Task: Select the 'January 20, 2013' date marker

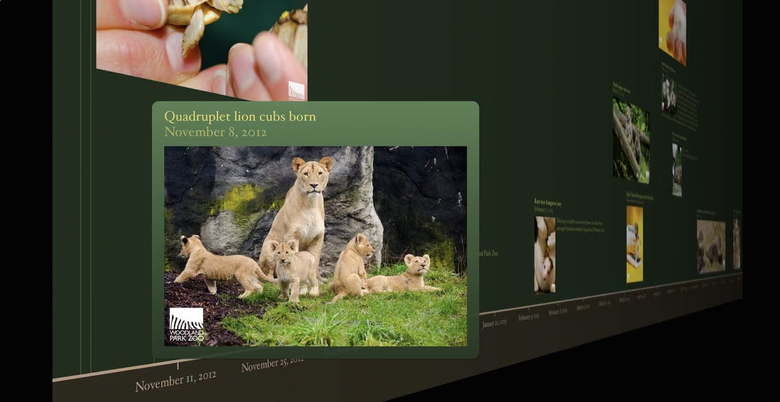Action: (493, 323)
